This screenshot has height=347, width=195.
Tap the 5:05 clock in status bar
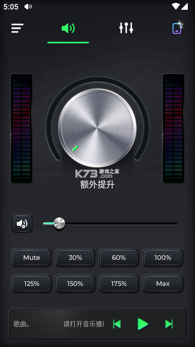(x=10, y=7)
